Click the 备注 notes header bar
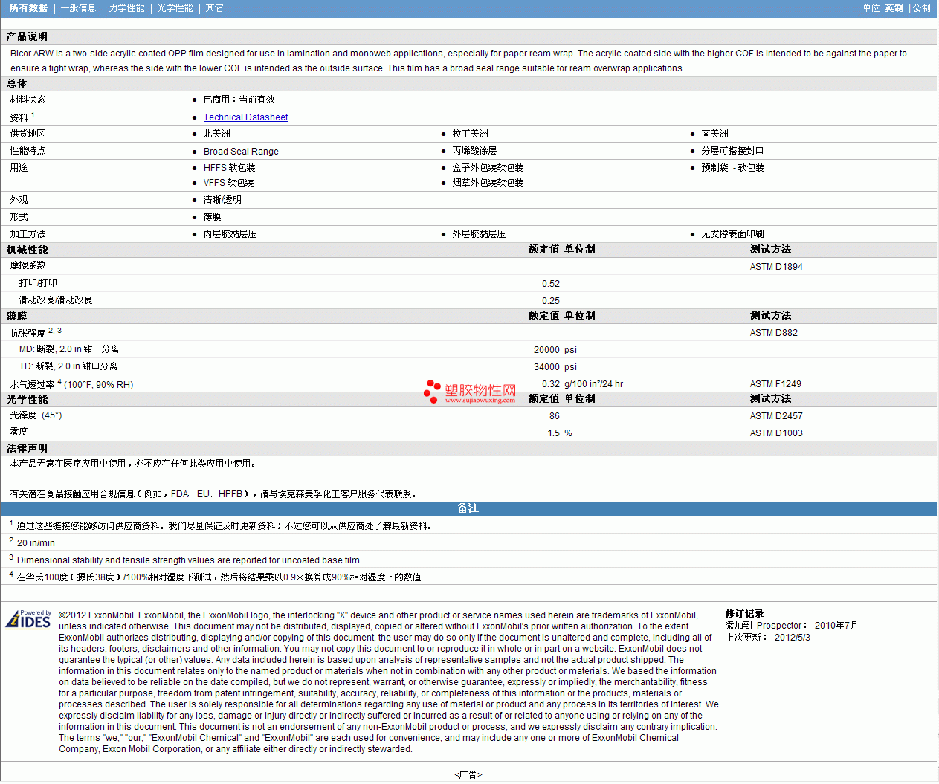The height and width of the screenshot is (784, 939). [x=468, y=509]
